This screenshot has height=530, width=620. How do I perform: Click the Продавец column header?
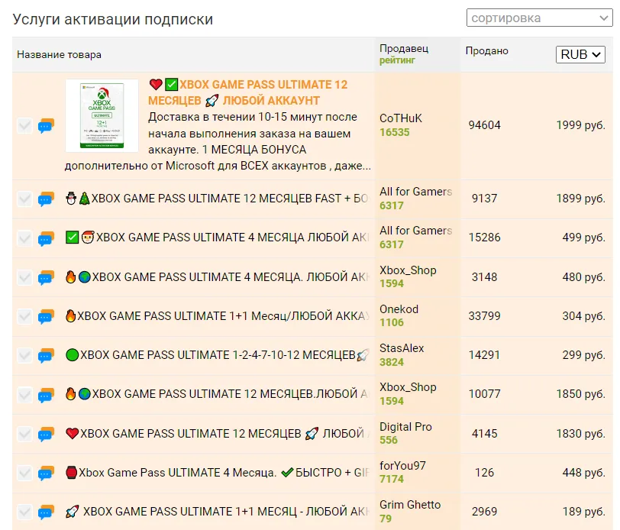point(404,49)
